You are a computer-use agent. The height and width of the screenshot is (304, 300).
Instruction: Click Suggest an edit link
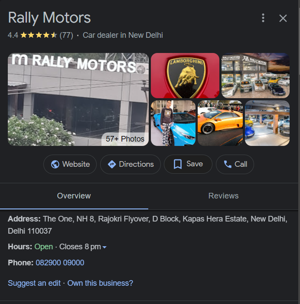(x=34, y=283)
